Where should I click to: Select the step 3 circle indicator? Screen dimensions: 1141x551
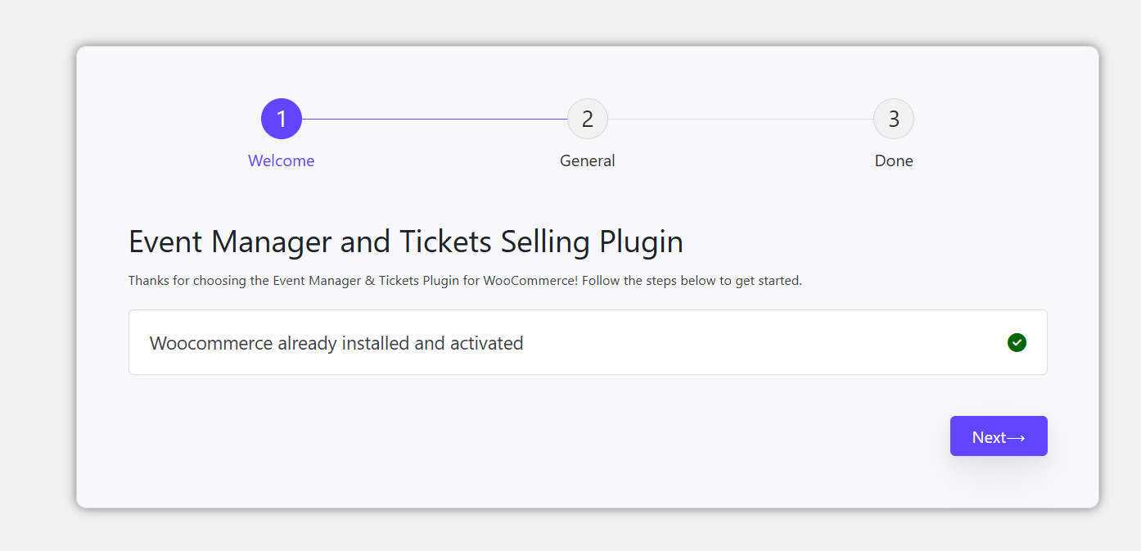[894, 119]
